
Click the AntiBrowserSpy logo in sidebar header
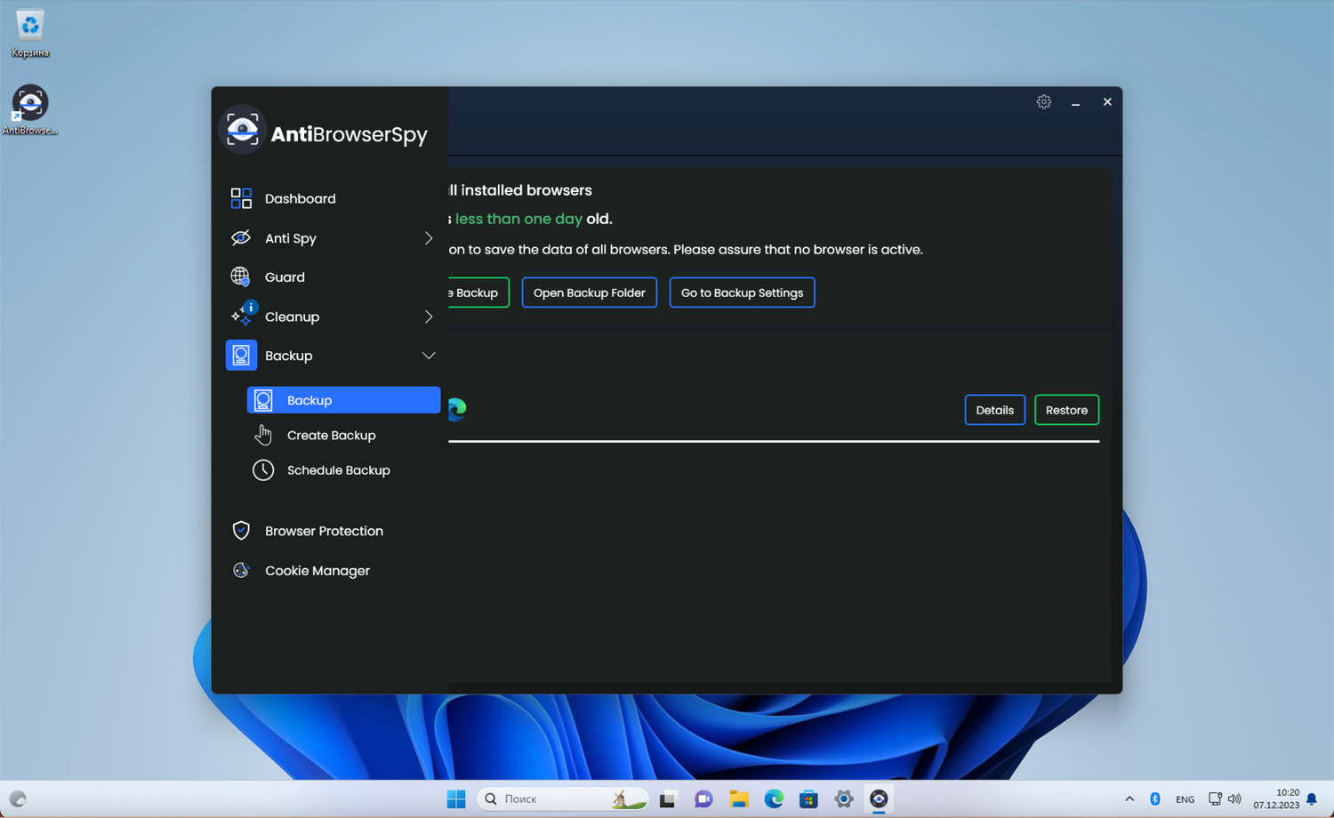click(242, 131)
